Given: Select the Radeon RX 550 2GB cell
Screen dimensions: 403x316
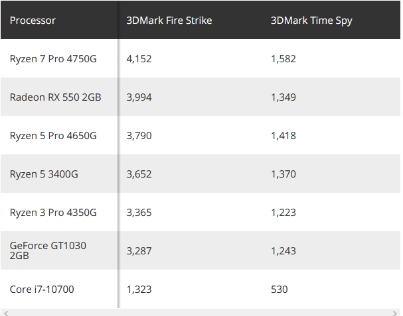Looking at the screenshot, I should click(55, 97).
